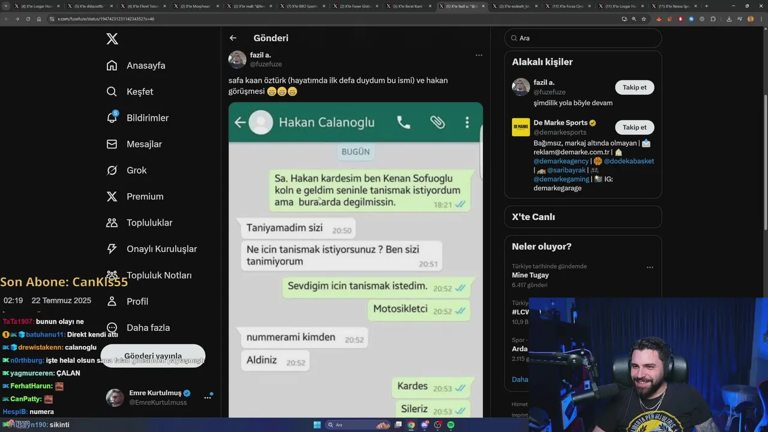Open the browser zoom magnifier icon
This screenshot has height=432, width=768.
pos(634,19)
